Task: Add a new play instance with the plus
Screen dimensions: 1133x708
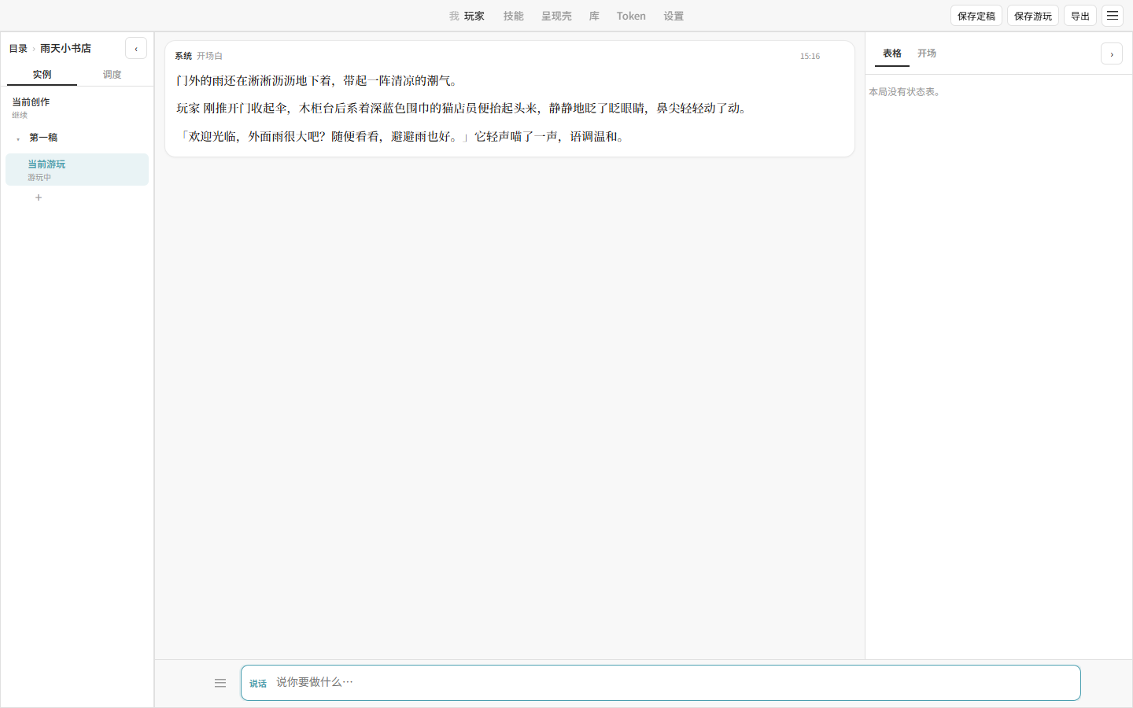Action: 39,197
